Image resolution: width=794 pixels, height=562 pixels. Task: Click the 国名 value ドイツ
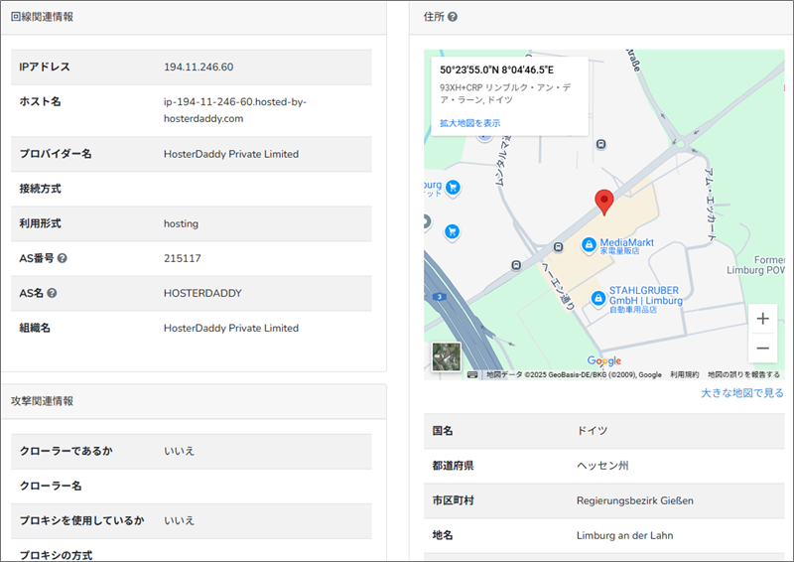point(592,431)
